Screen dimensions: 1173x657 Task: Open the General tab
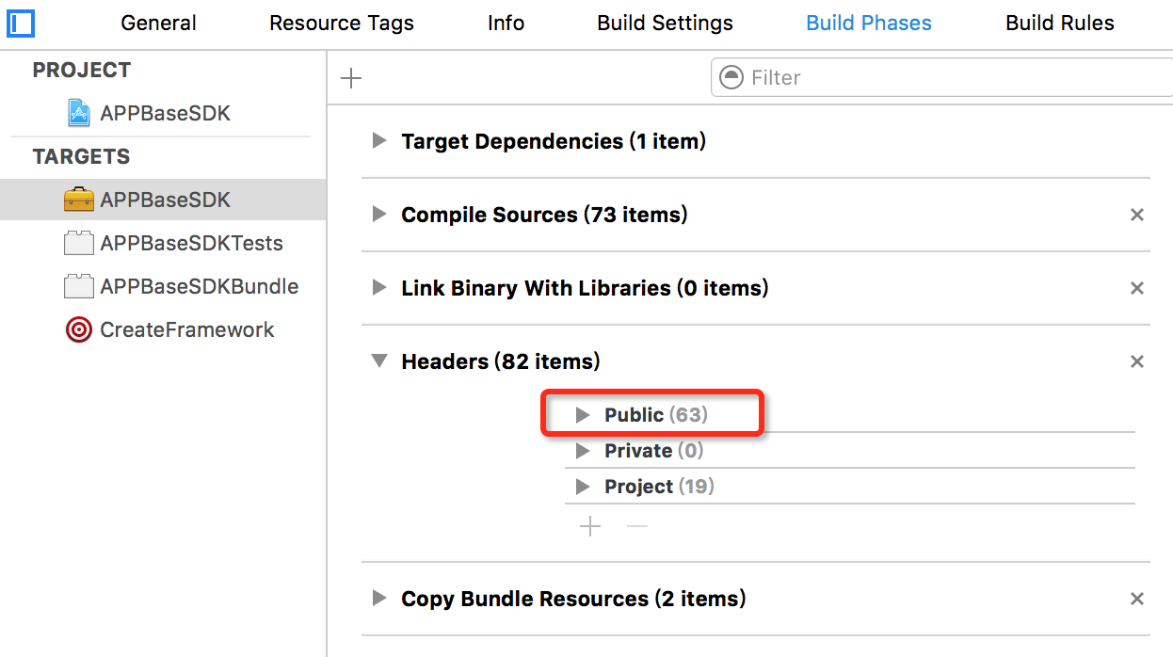click(158, 24)
